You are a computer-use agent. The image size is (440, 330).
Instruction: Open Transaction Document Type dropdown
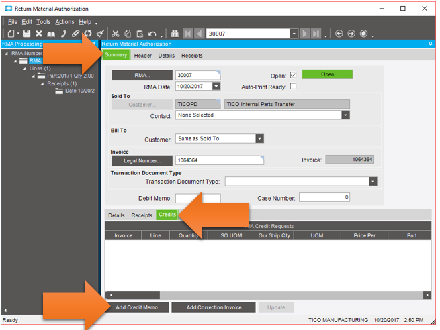point(373,182)
